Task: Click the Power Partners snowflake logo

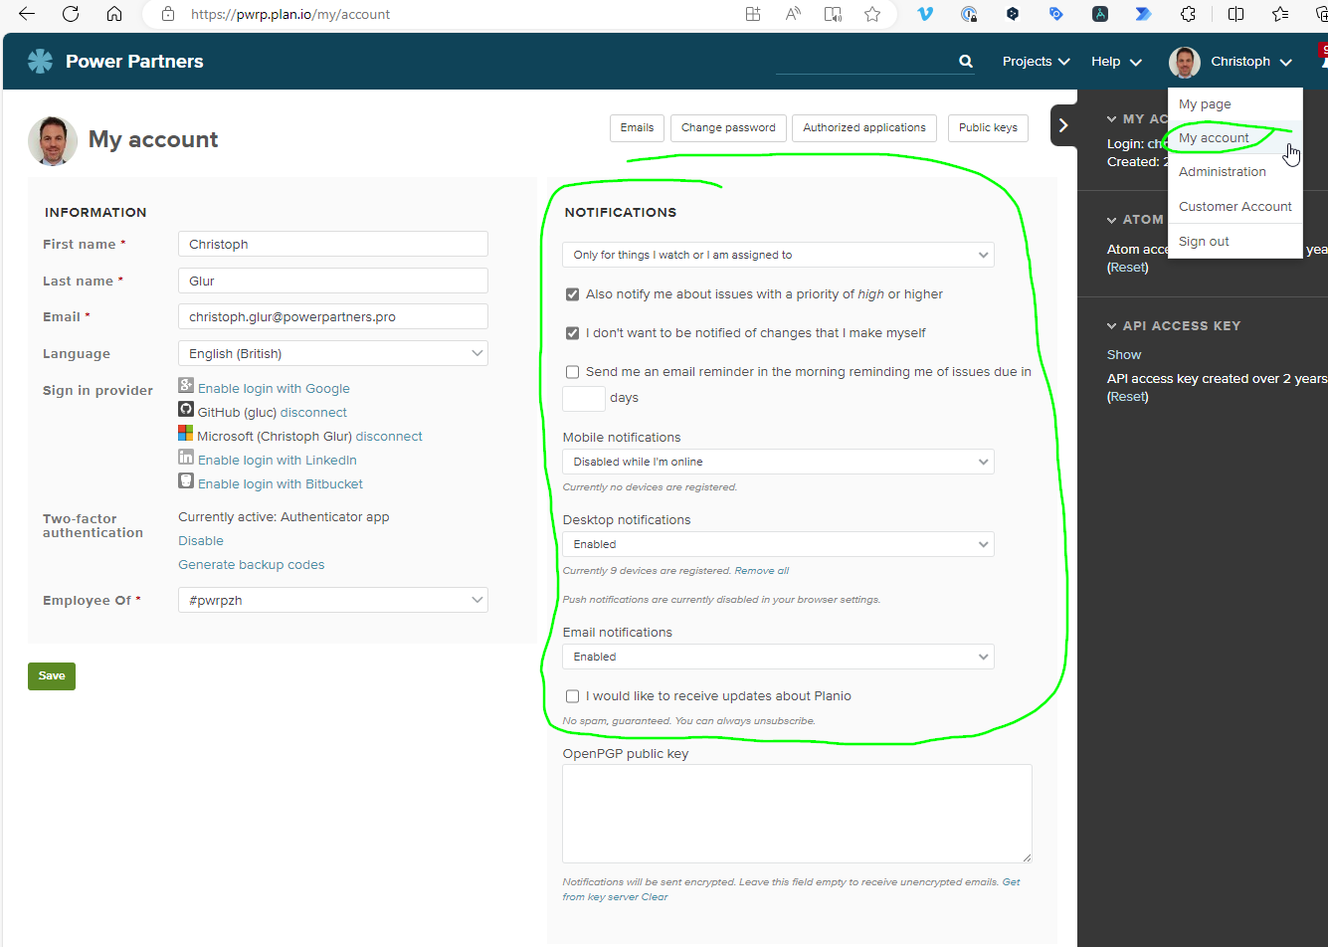Action: (x=40, y=61)
